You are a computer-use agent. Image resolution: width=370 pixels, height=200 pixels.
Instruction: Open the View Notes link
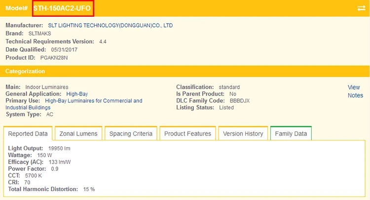click(x=355, y=92)
